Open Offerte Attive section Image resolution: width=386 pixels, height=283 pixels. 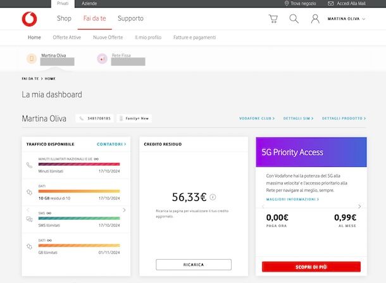(x=66, y=37)
